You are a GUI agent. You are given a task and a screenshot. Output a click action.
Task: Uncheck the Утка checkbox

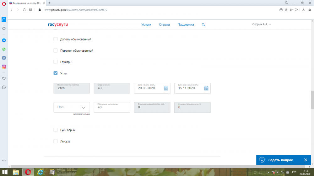pos(56,73)
